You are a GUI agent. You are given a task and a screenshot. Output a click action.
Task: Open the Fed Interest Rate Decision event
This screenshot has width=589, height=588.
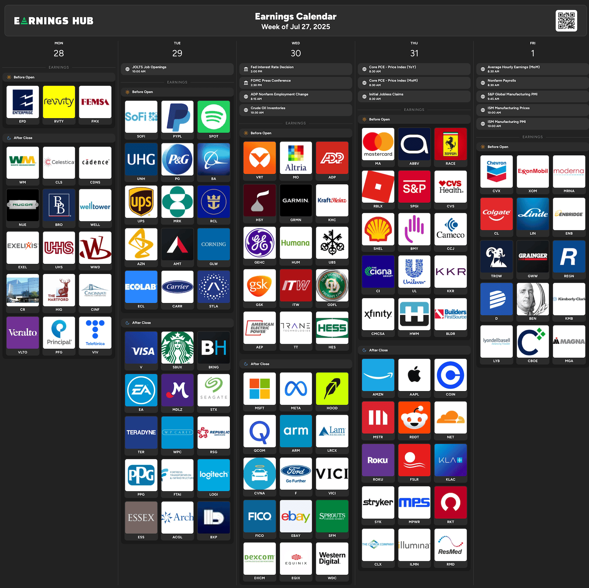[296, 69]
